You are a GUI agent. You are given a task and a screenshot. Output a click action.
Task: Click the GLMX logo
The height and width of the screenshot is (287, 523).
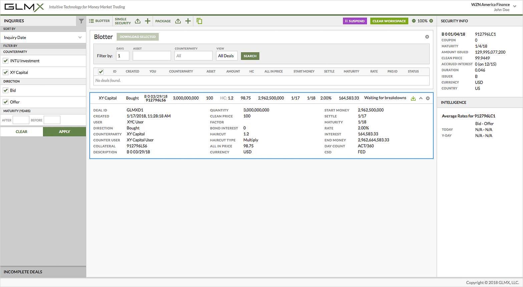(x=24, y=7)
